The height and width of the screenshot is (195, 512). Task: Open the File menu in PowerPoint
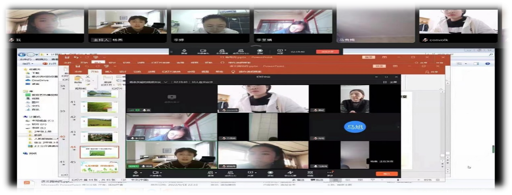click(78, 71)
